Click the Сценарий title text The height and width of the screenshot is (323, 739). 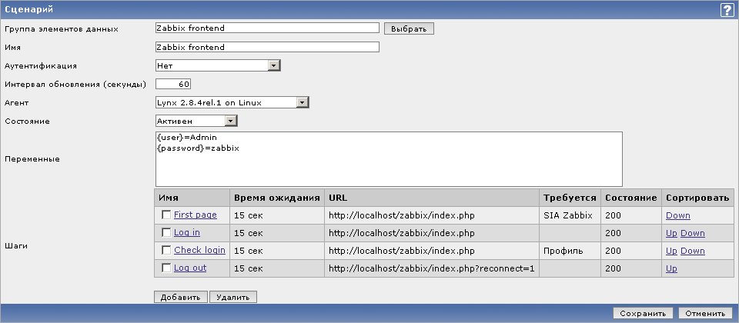[28, 9]
